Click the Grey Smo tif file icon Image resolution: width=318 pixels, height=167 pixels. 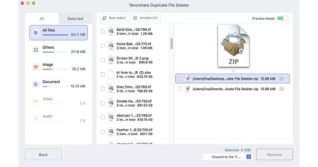point(111,89)
